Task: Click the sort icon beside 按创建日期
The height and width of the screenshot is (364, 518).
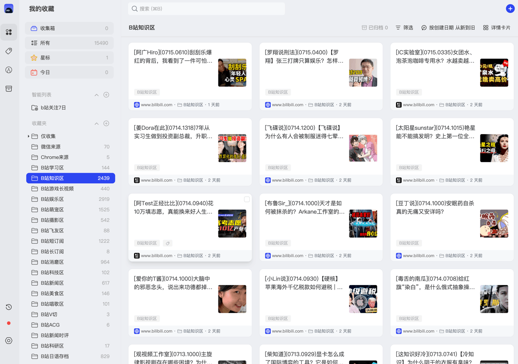Action: tap(424, 28)
